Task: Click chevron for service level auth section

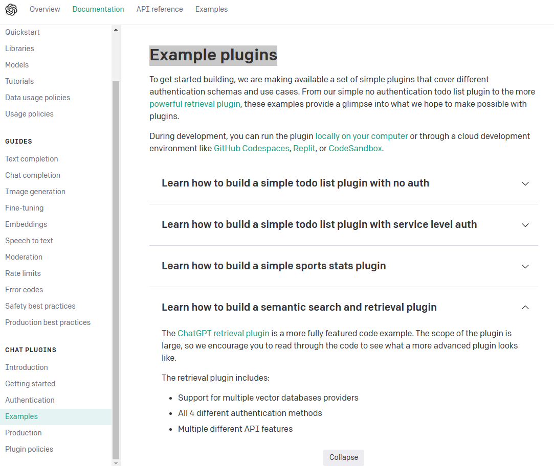Action: click(525, 225)
